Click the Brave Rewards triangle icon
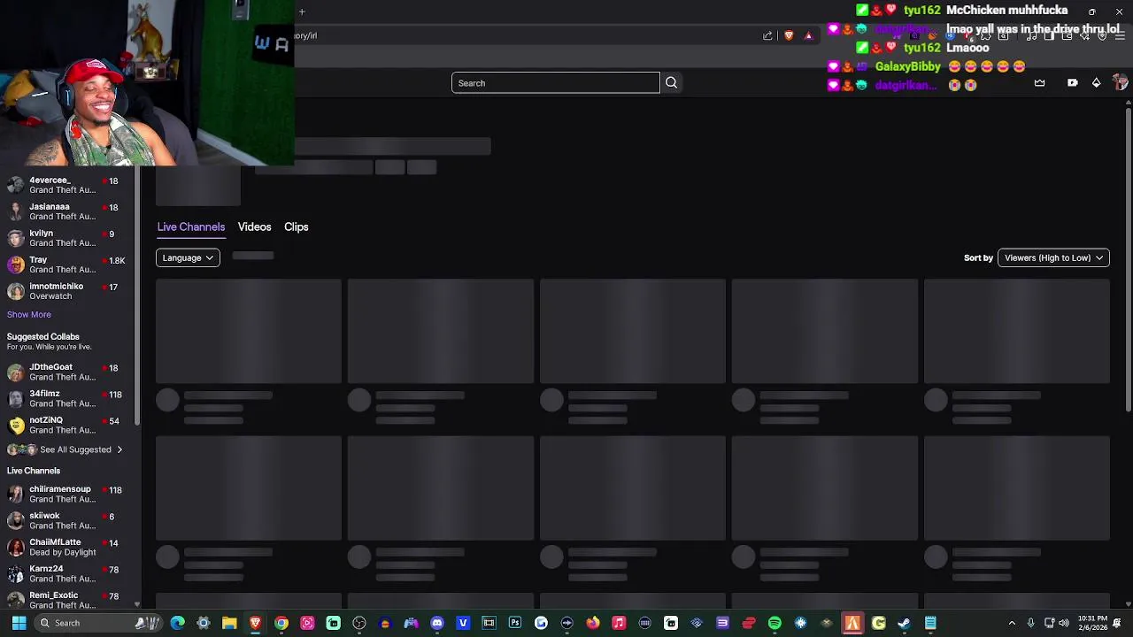 click(x=808, y=36)
